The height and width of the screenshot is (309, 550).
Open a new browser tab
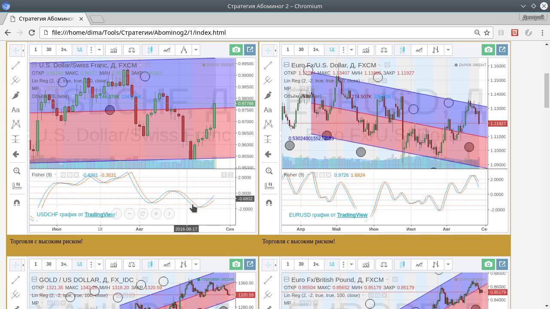click(98, 19)
